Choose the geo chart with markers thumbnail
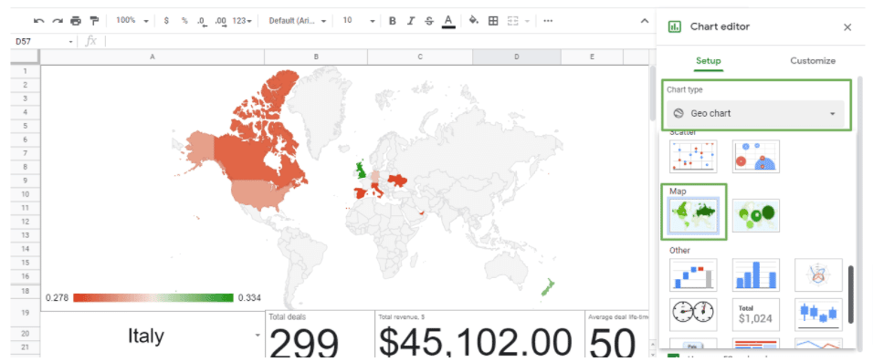The height and width of the screenshot is (362, 873). [x=755, y=216]
